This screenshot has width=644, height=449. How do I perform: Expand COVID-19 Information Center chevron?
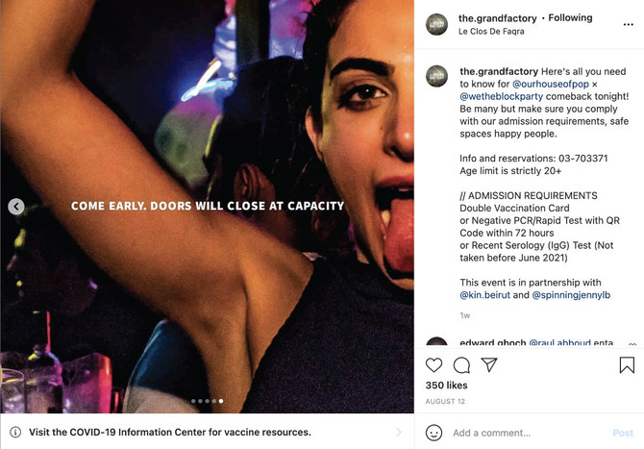point(399,433)
